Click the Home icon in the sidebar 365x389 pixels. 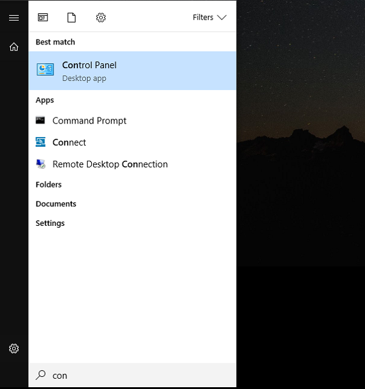click(13, 47)
